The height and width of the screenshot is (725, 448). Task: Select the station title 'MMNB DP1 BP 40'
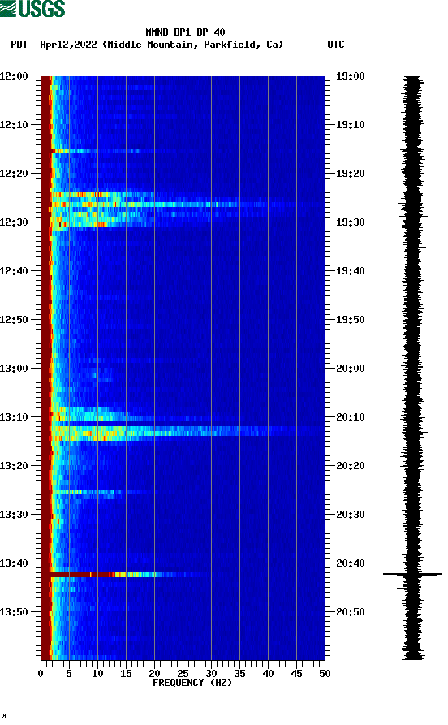click(x=185, y=32)
